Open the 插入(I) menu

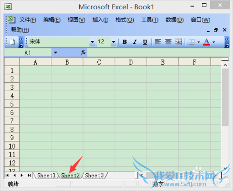[x=100, y=20]
